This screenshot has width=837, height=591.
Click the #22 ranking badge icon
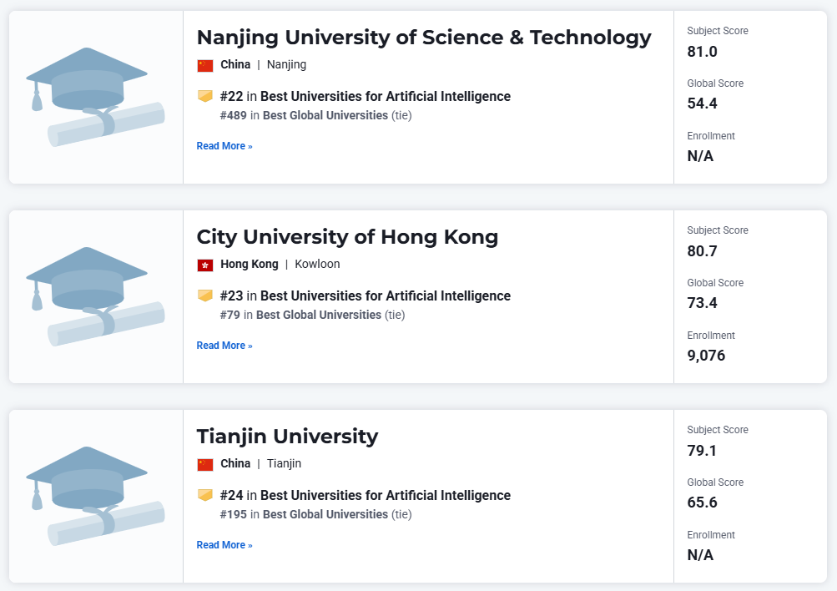point(205,96)
